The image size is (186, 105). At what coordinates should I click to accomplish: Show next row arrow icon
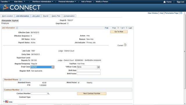pos(127,28)
